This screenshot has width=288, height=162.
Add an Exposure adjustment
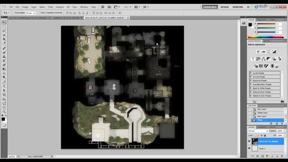coord(274,52)
